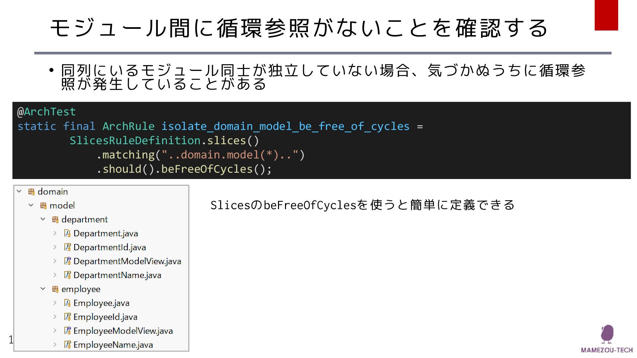
Task: Expand the DepartmentName.java node arrow
Action: click(x=55, y=275)
